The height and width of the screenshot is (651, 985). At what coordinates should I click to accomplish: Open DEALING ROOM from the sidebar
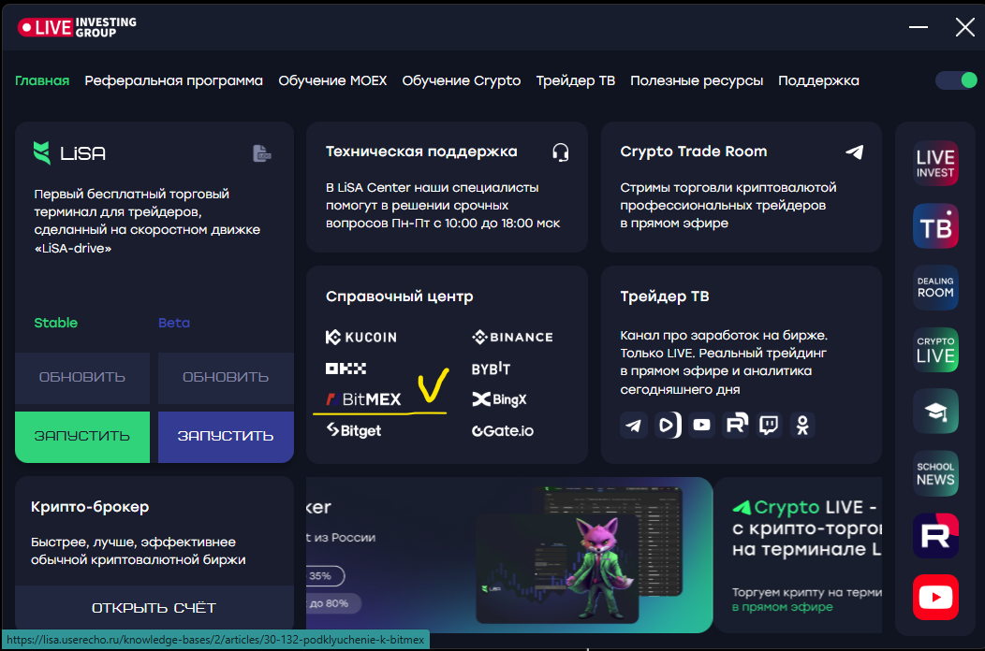point(935,287)
